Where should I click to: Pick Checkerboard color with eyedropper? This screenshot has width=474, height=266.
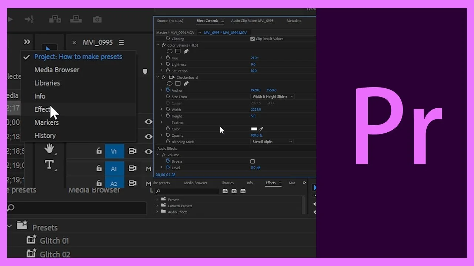(x=261, y=129)
